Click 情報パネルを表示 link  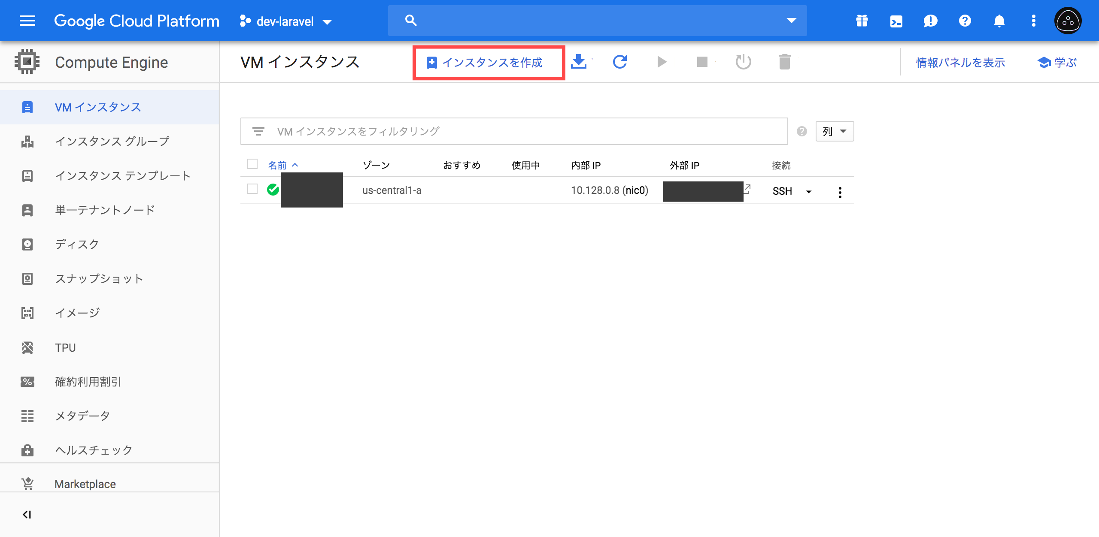tap(960, 63)
